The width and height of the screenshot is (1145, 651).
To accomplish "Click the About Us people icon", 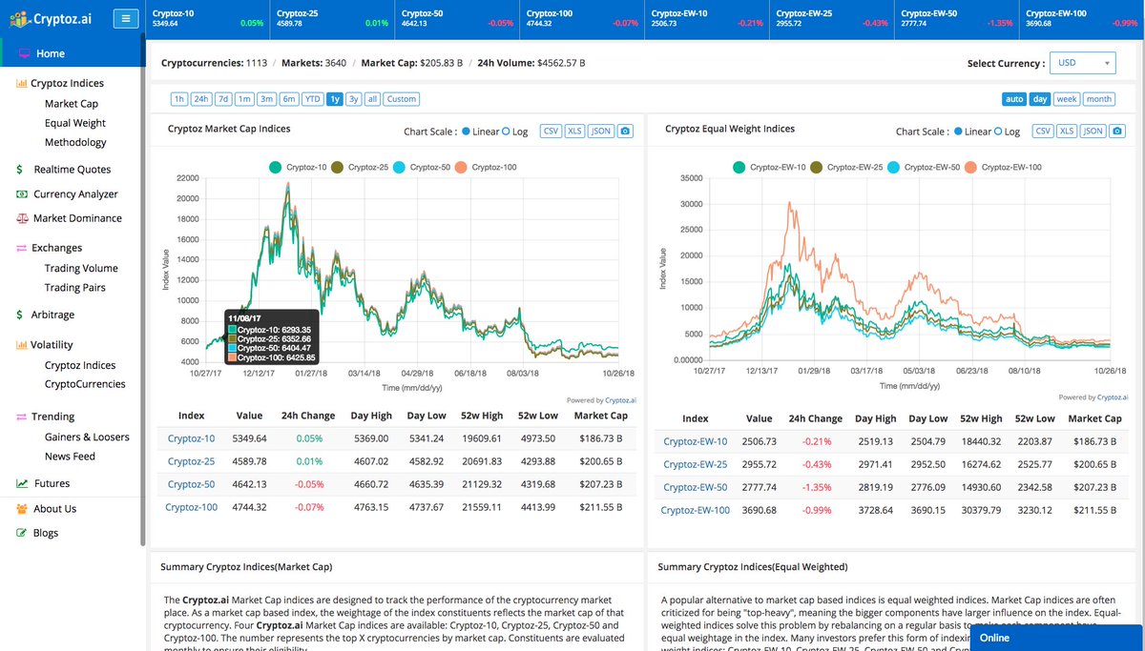I will pyautogui.click(x=22, y=509).
